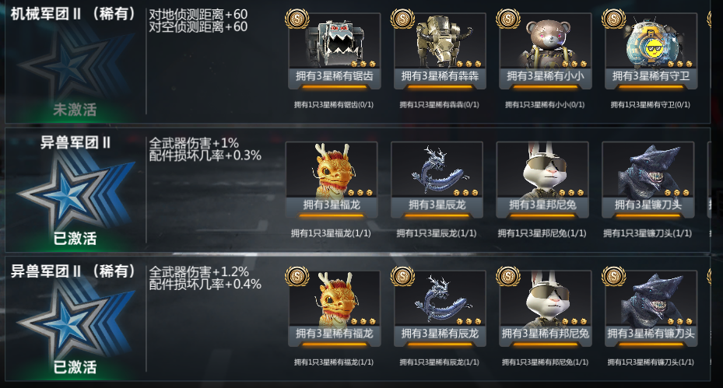Click the gold S medal on rare 锯齿
The width and height of the screenshot is (723, 388).
(297, 19)
